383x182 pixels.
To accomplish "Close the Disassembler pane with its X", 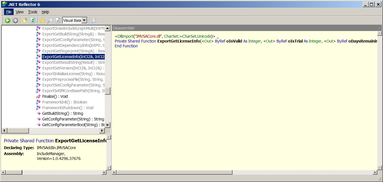I will pos(379,28).
